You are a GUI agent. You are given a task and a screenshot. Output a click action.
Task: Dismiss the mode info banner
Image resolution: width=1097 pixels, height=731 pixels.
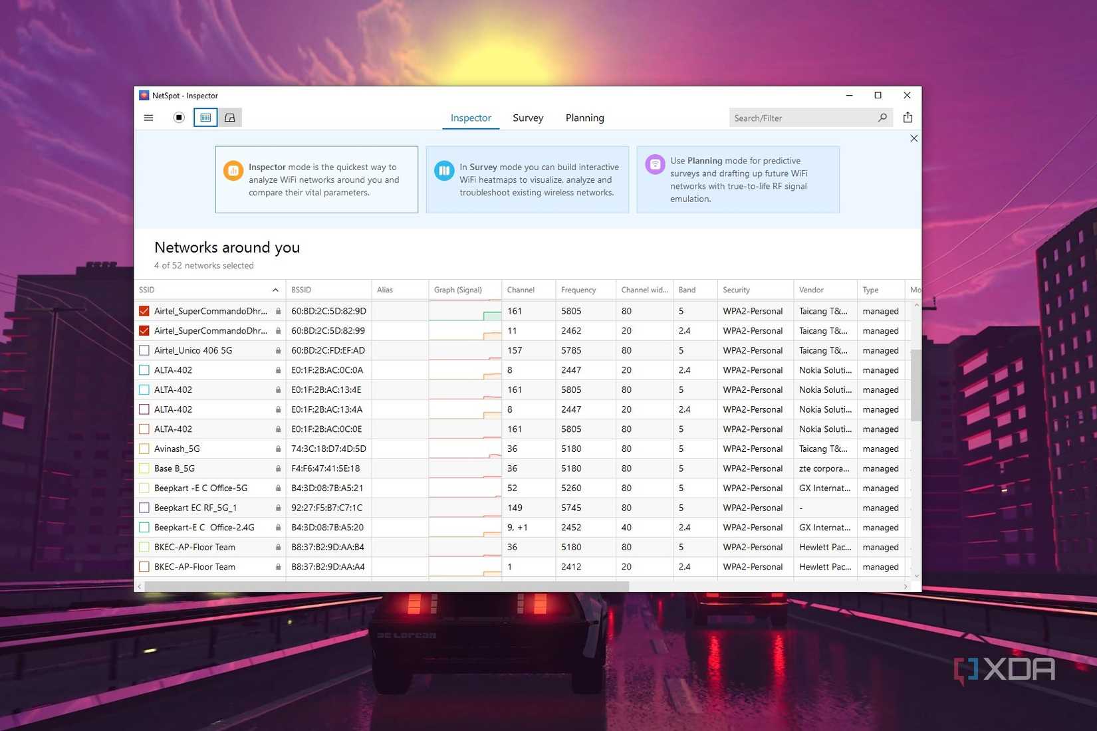pos(914,138)
